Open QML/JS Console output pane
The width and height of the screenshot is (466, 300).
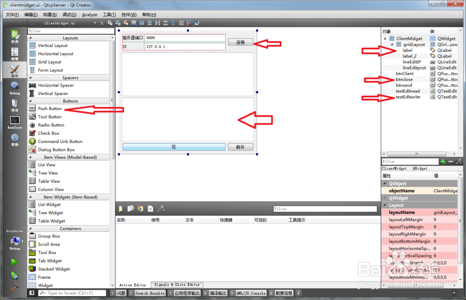point(248,293)
